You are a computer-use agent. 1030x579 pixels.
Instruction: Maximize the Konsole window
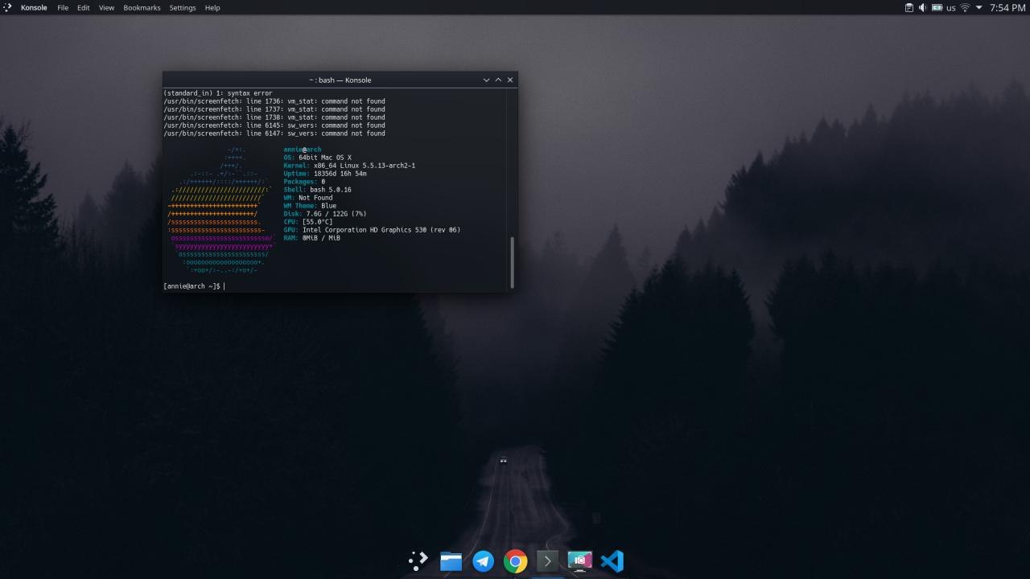[498, 80]
